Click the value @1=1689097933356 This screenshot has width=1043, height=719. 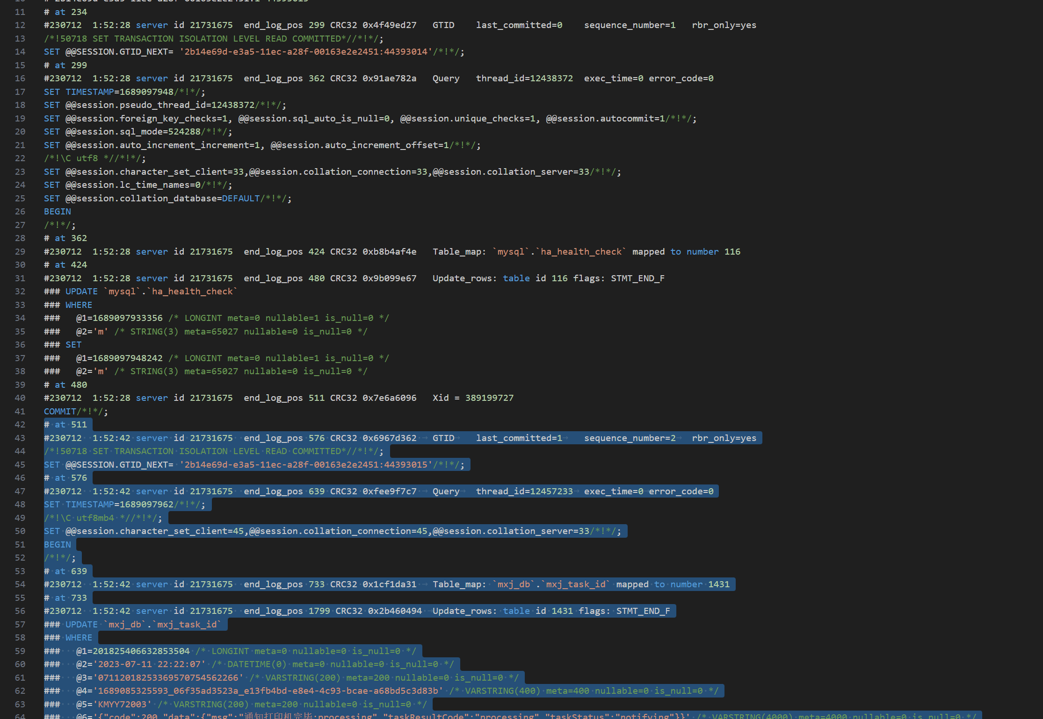click(119, 318)
